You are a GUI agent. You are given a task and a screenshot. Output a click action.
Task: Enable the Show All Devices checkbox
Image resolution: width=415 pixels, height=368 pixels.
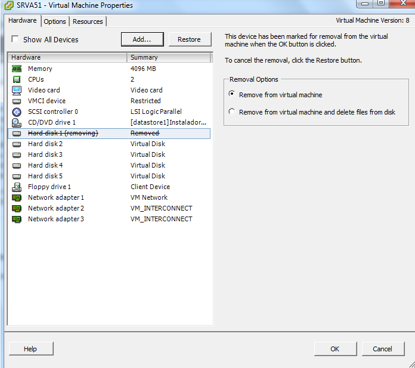15,39
